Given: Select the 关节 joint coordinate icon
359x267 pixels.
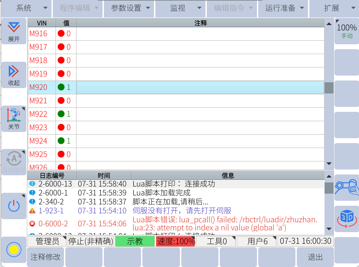Looking at the screenshot, I should pyautogui.click(x=14, y=118).
